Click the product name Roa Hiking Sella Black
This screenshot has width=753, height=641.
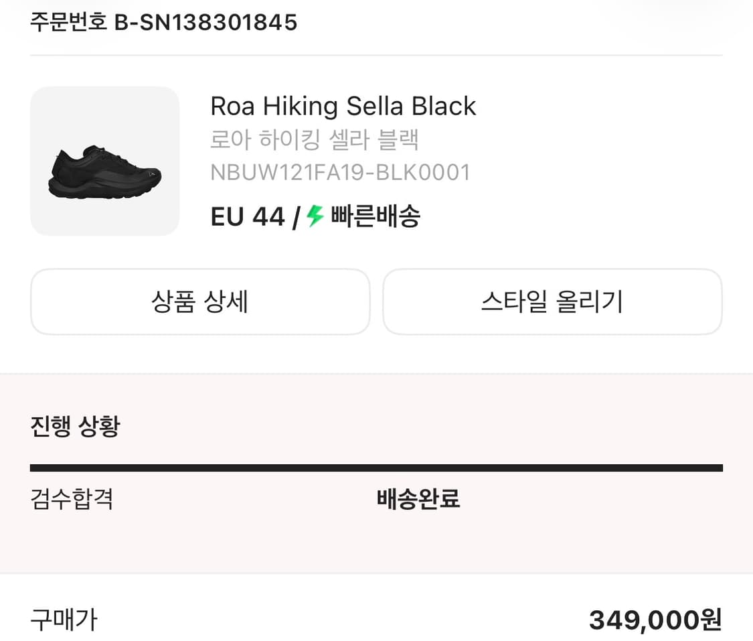[x=343, y=106]
